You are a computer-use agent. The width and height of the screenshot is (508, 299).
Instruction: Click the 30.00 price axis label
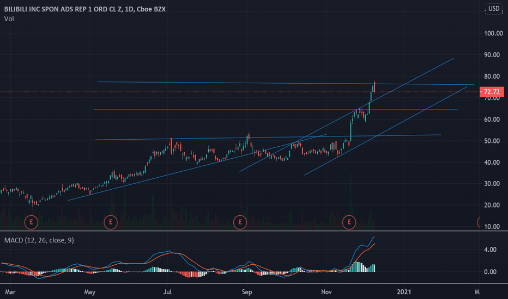[x=492, y=184]
